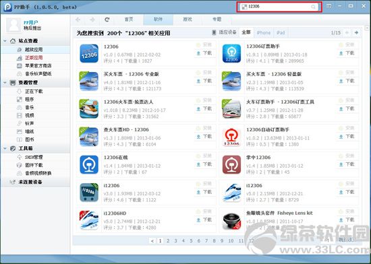Go to previous results page arrow

[x=347, y=32]
